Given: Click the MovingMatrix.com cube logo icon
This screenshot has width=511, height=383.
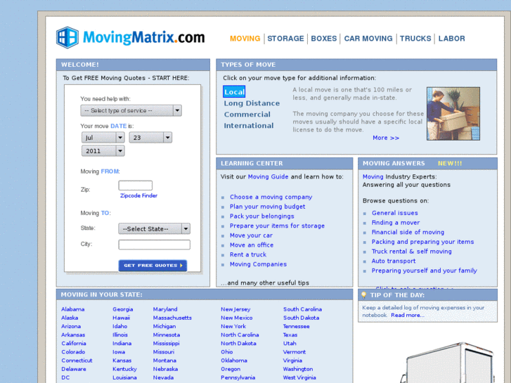Looking at the screenshot, I should pyautogui.click(x=67, y=37).
